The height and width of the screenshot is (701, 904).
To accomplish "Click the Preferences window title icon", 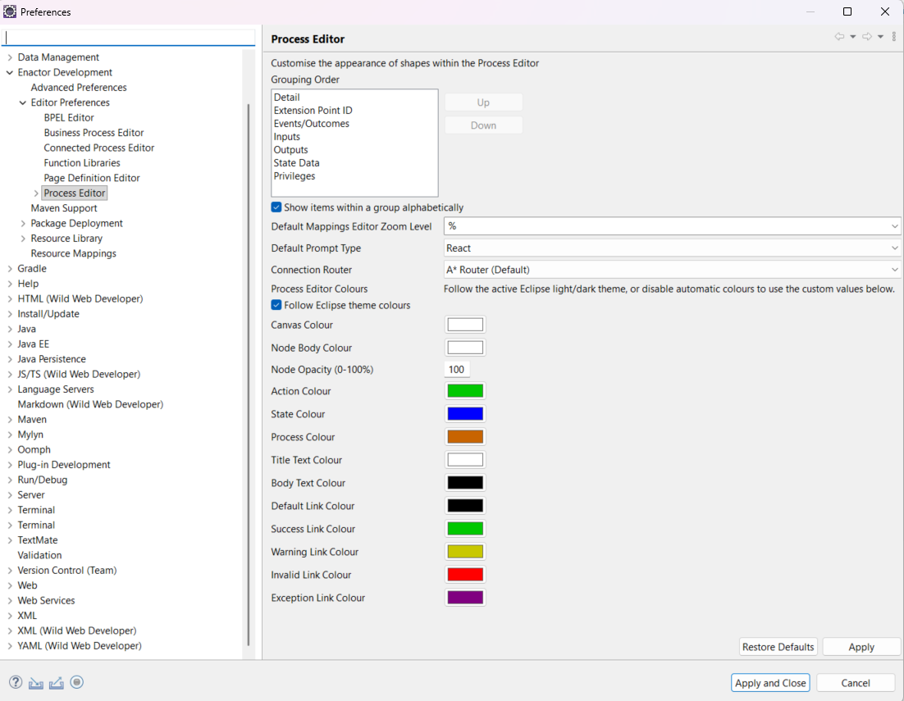I will point(10,11).
